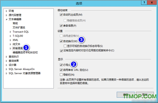Toggle 参数信息(P) checkbox
This screenshot has height=103, width=158.
(x=61, y=26)
